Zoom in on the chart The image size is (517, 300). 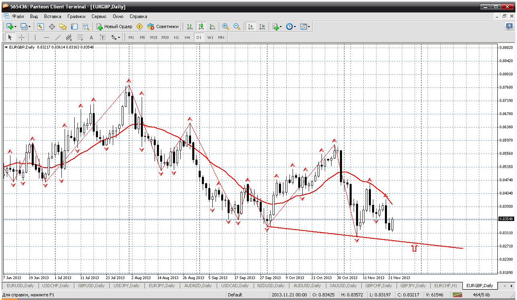click(x=226, y=26)
